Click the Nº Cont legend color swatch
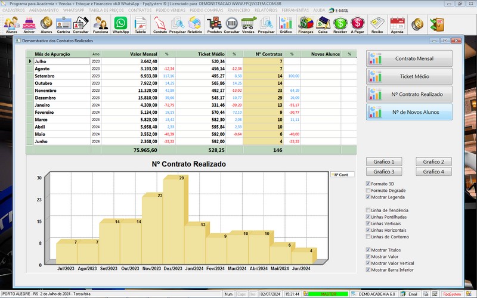The height and width of the screenshot is (298, 477). pos(332,175)
